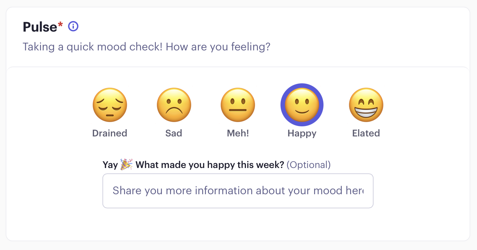Screen dimensions: 477x250
Task: Click the Drained text label
Action: (110, 133)
